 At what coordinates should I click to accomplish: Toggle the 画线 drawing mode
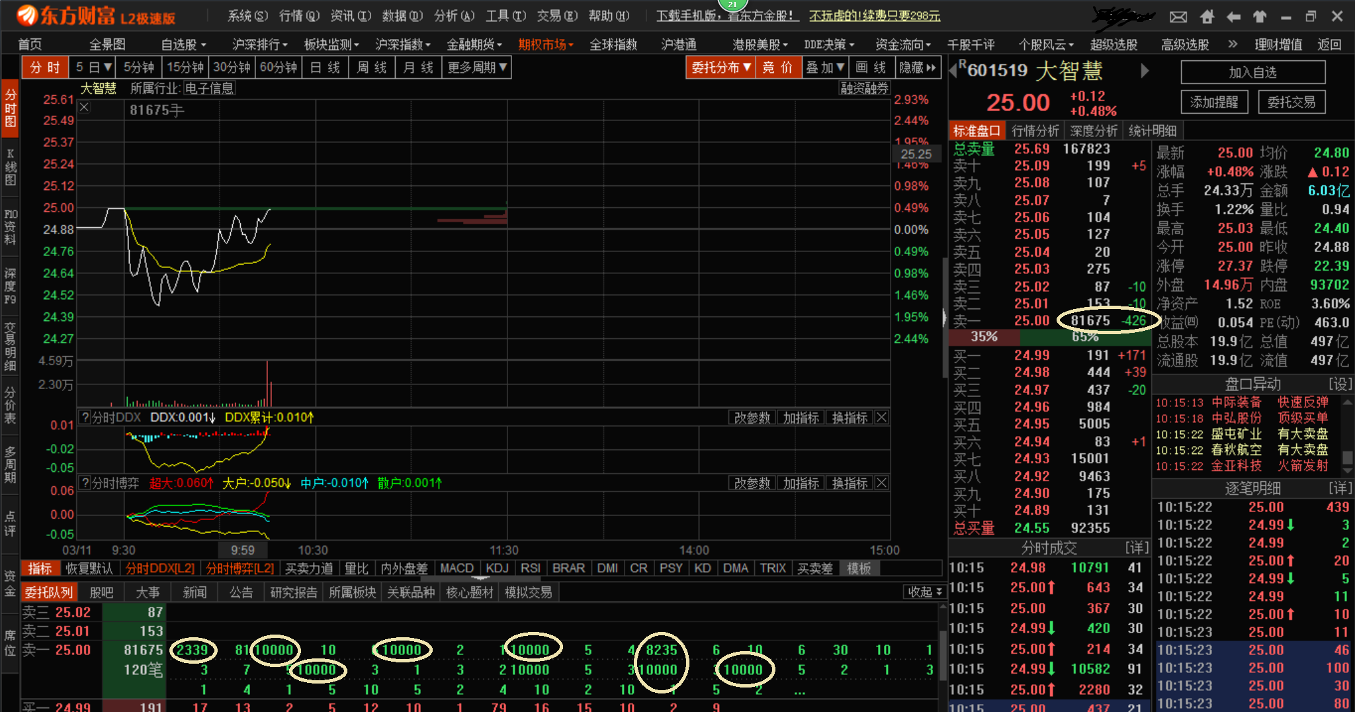pos(871,67)
